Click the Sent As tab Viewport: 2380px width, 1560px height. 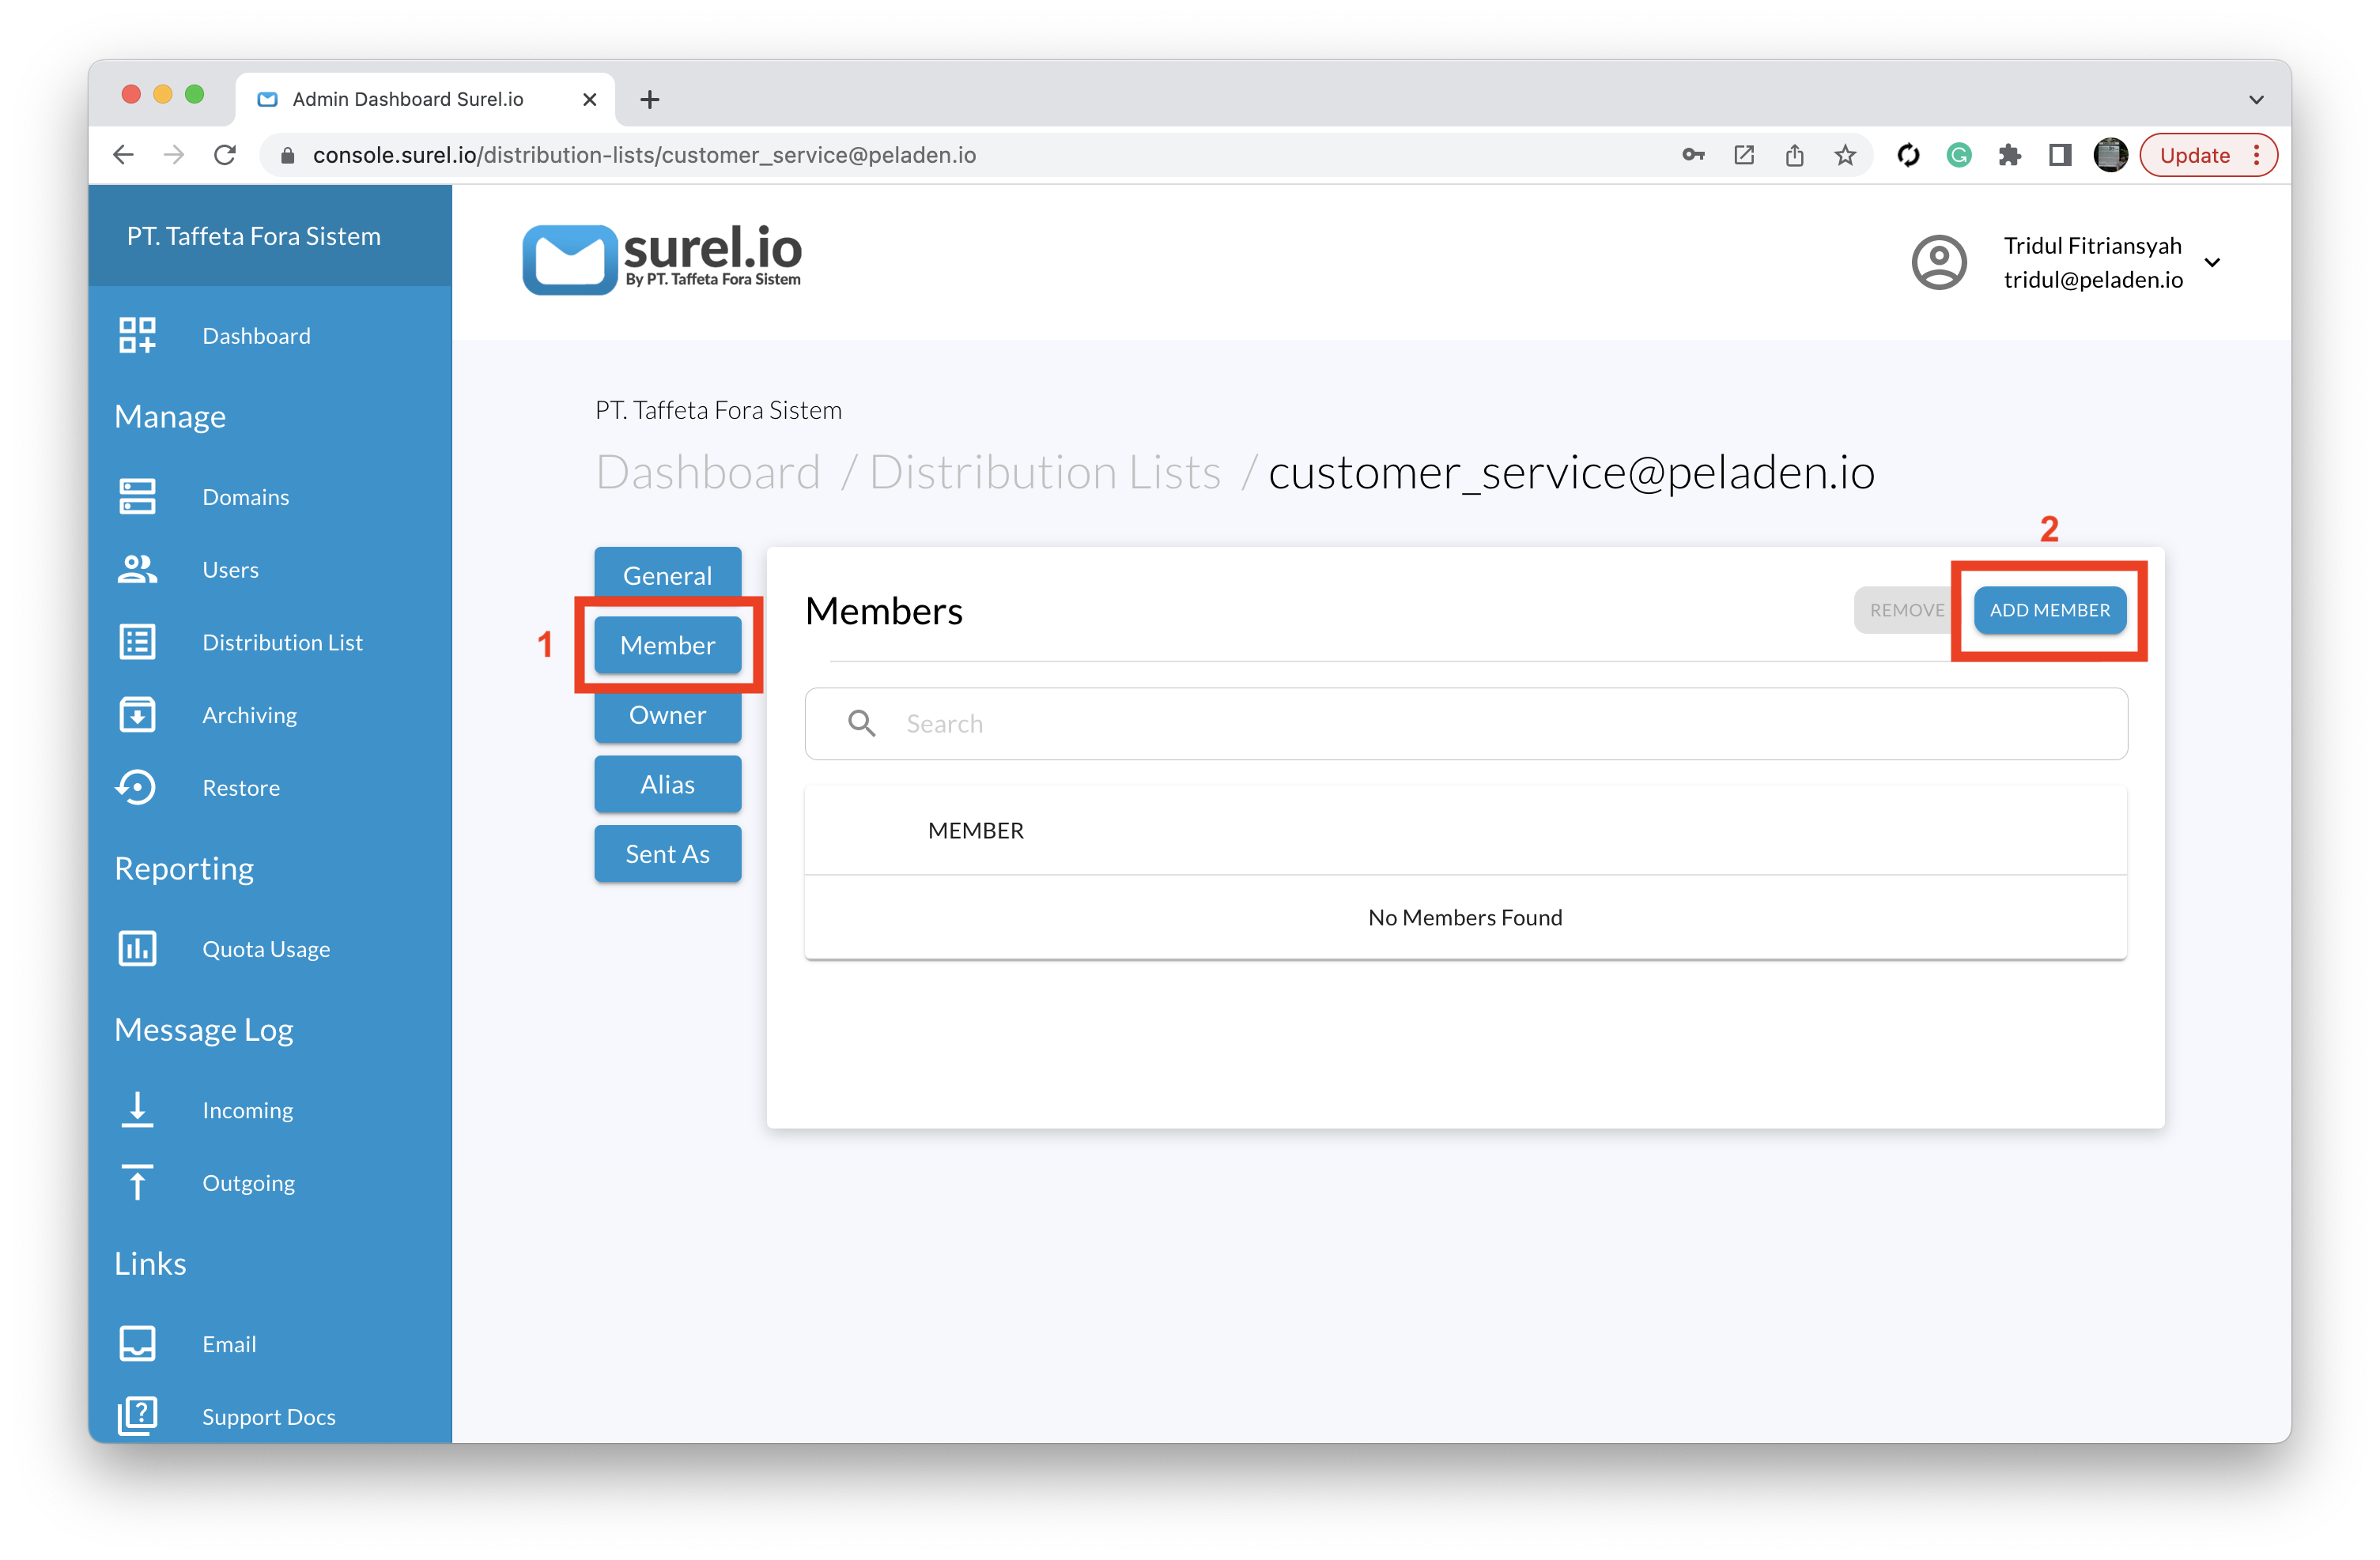coord(665,851)
